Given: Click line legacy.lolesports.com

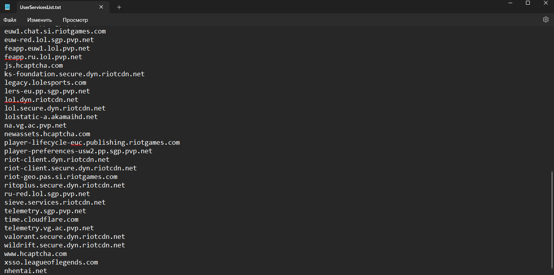Looking at the screenshot, I should (x=45, y=82).
